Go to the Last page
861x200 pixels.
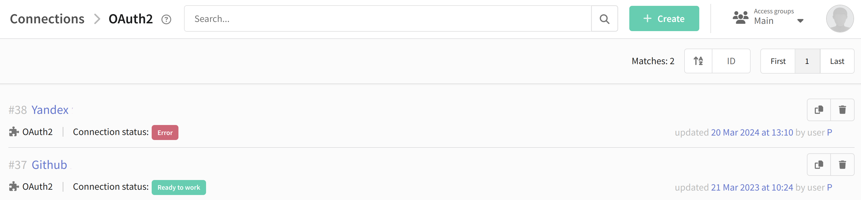[837, 61]
